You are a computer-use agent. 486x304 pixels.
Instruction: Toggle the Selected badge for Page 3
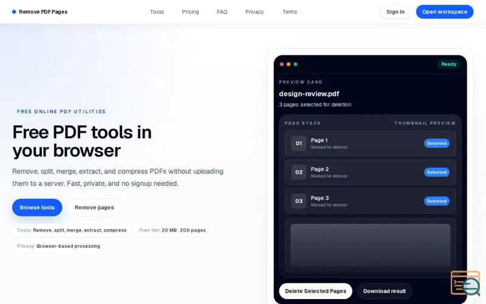click(437, 201)
